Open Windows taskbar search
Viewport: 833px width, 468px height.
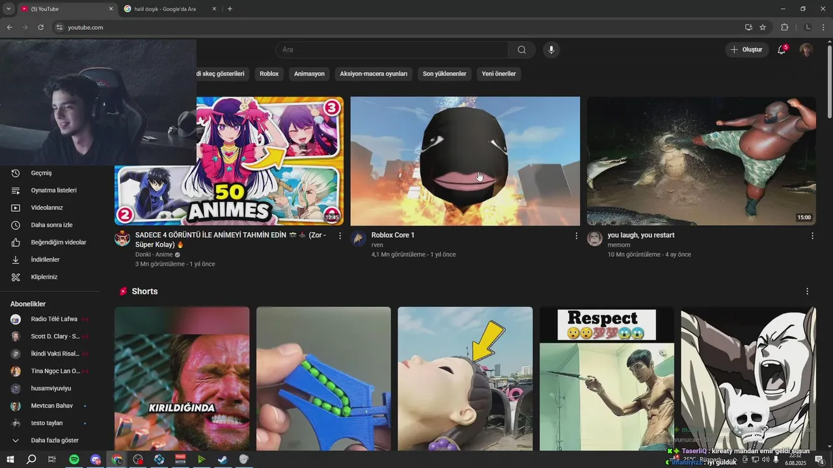point(31,460)
